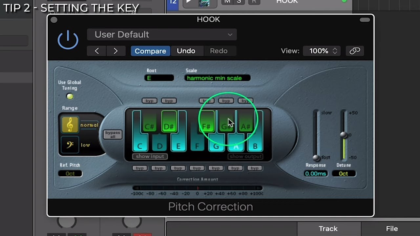Toggle the A# black key
This screenshot has width=420, height=236.
coord(245,122)
